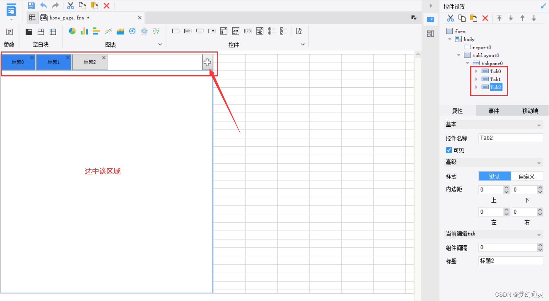Switch to the 事件 tab
The image size is (549, 301).
tap(494, 111)
